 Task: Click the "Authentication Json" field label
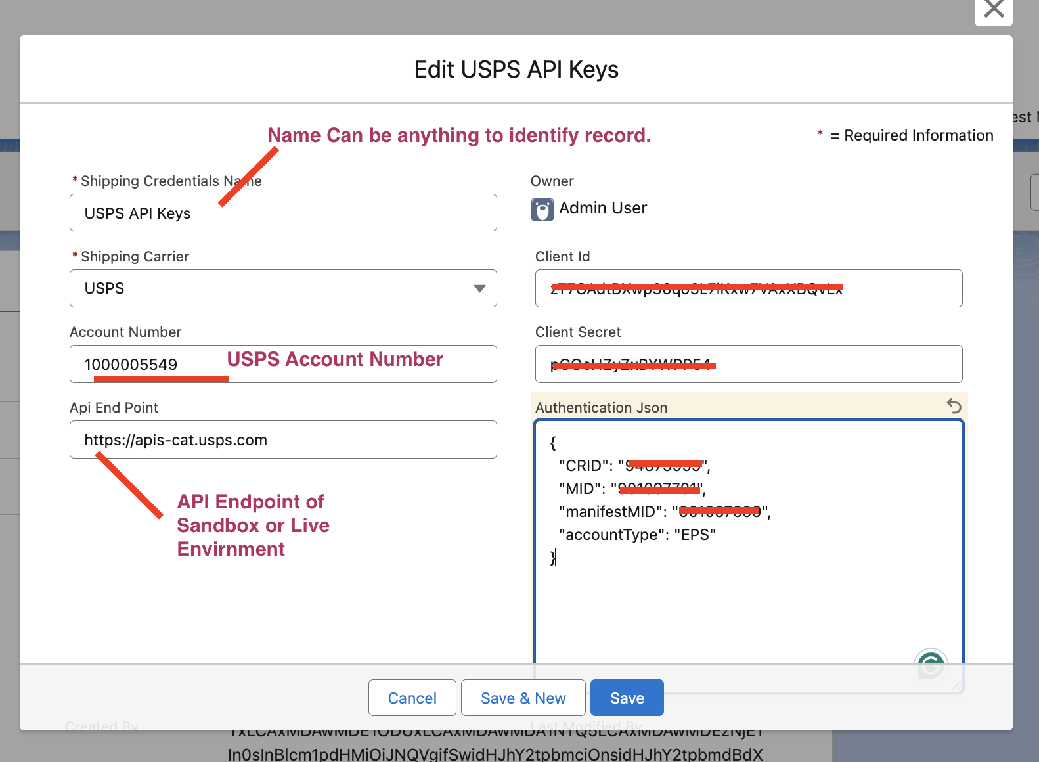coord(602,408)
